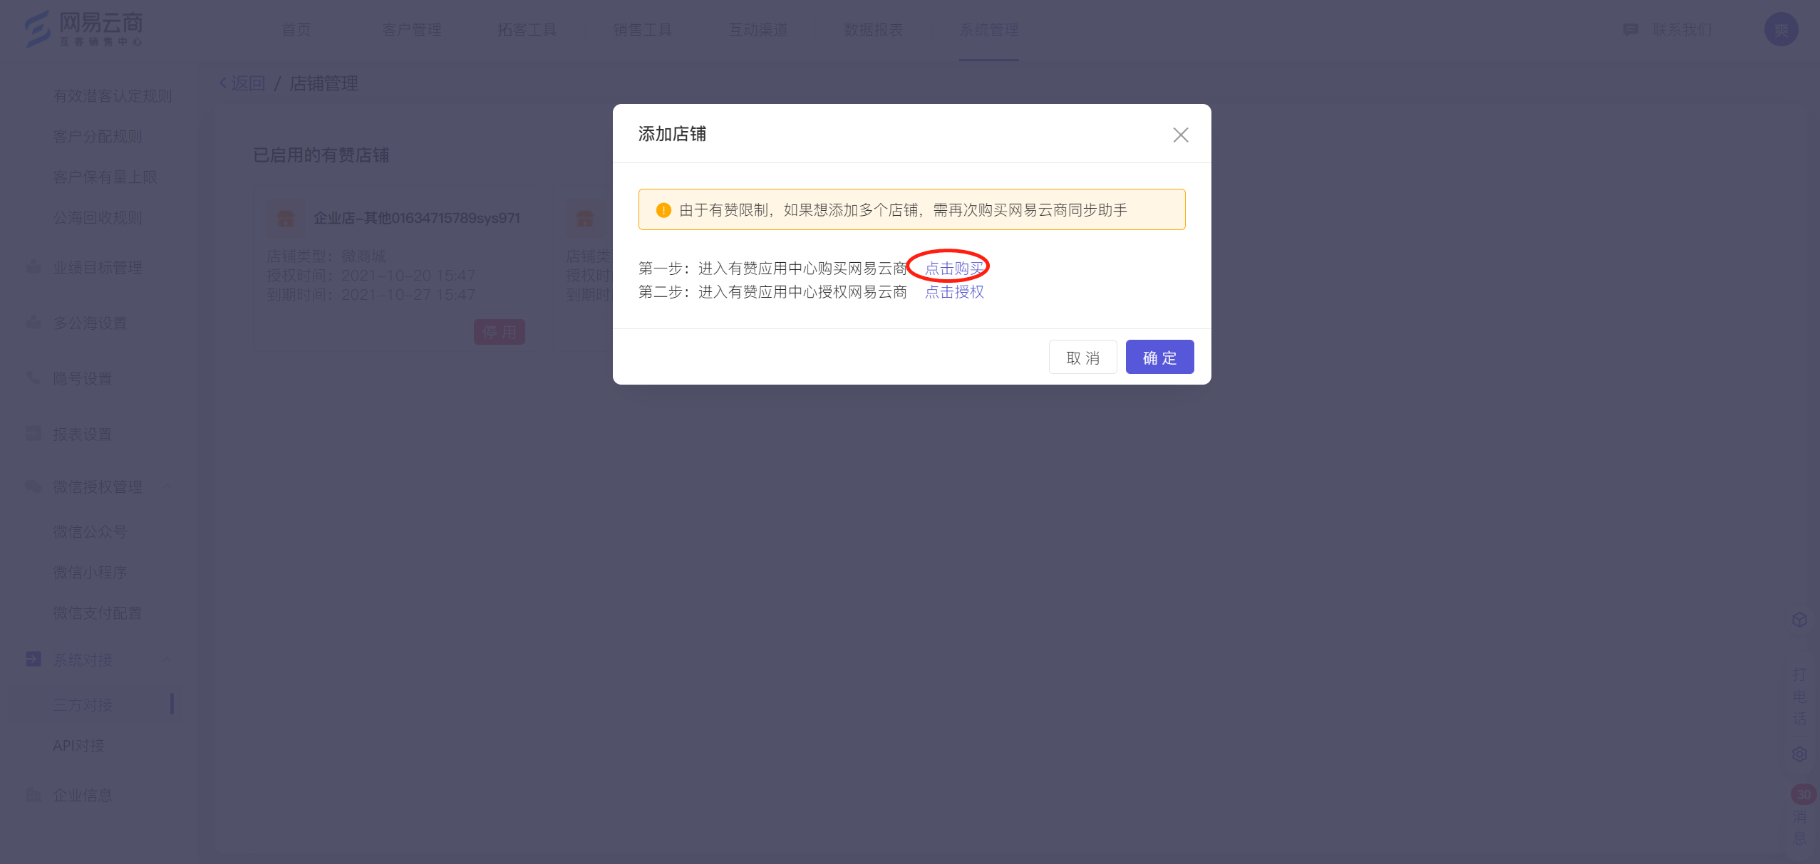Select 三方对接 in sidebar
Viewport: 1820px width, 864px height.
tap(83, 704)
